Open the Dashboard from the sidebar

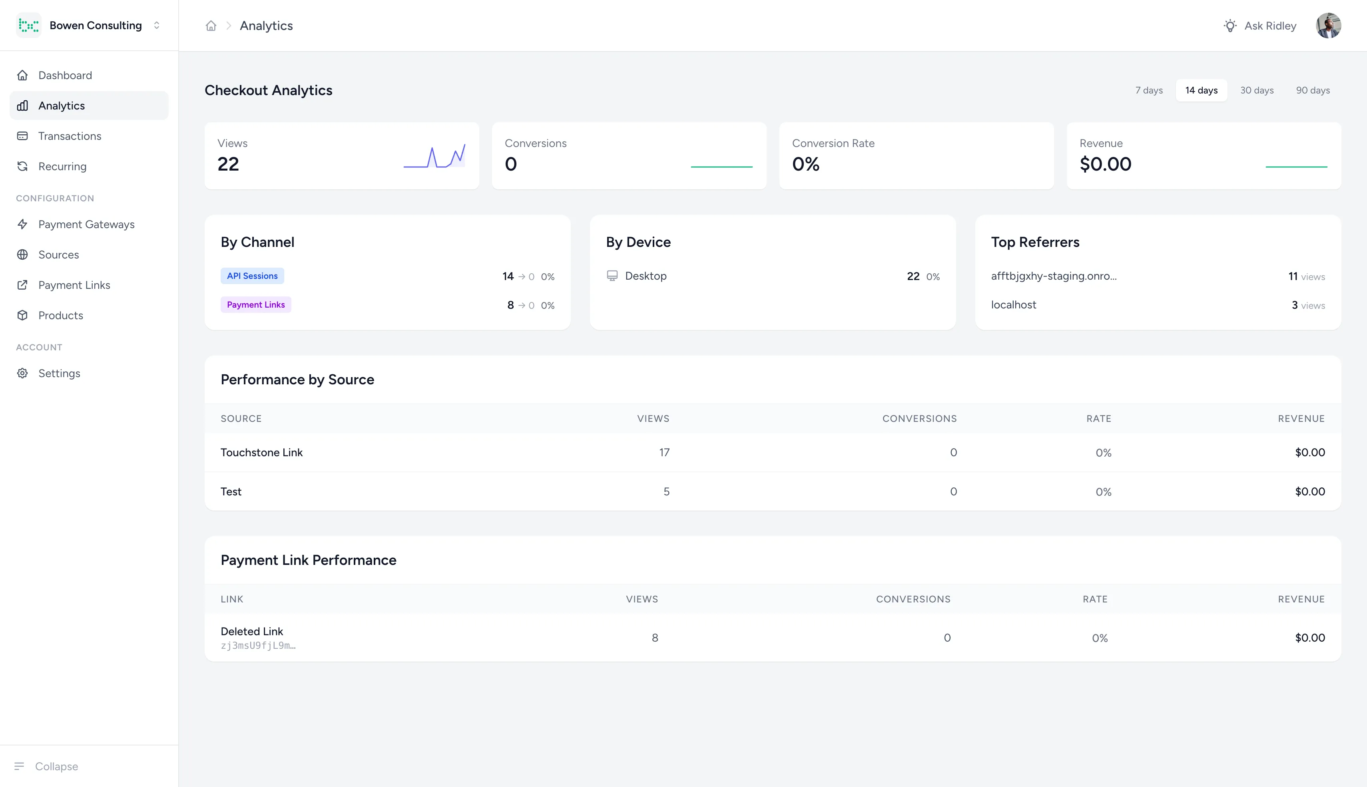point(65,75)
